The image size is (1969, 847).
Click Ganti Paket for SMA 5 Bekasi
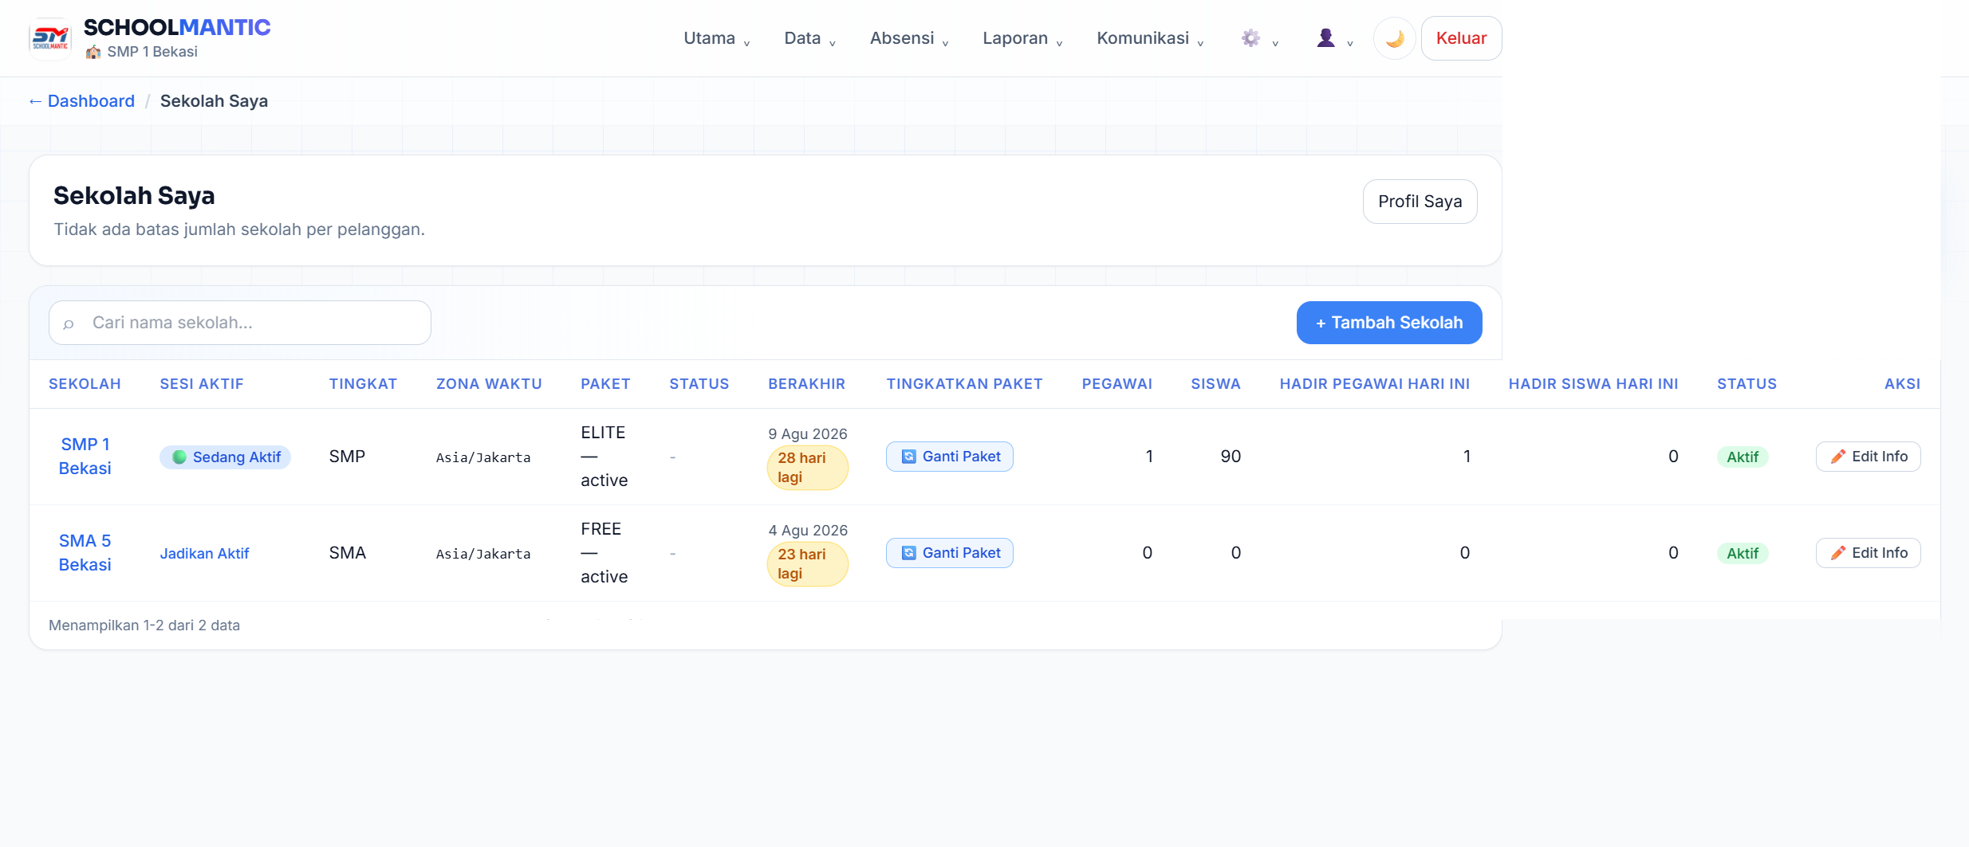tap(949, 553)
